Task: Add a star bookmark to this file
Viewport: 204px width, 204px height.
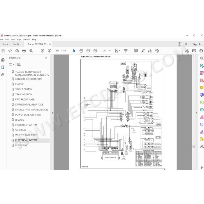Action: click(x=10, y=51)
